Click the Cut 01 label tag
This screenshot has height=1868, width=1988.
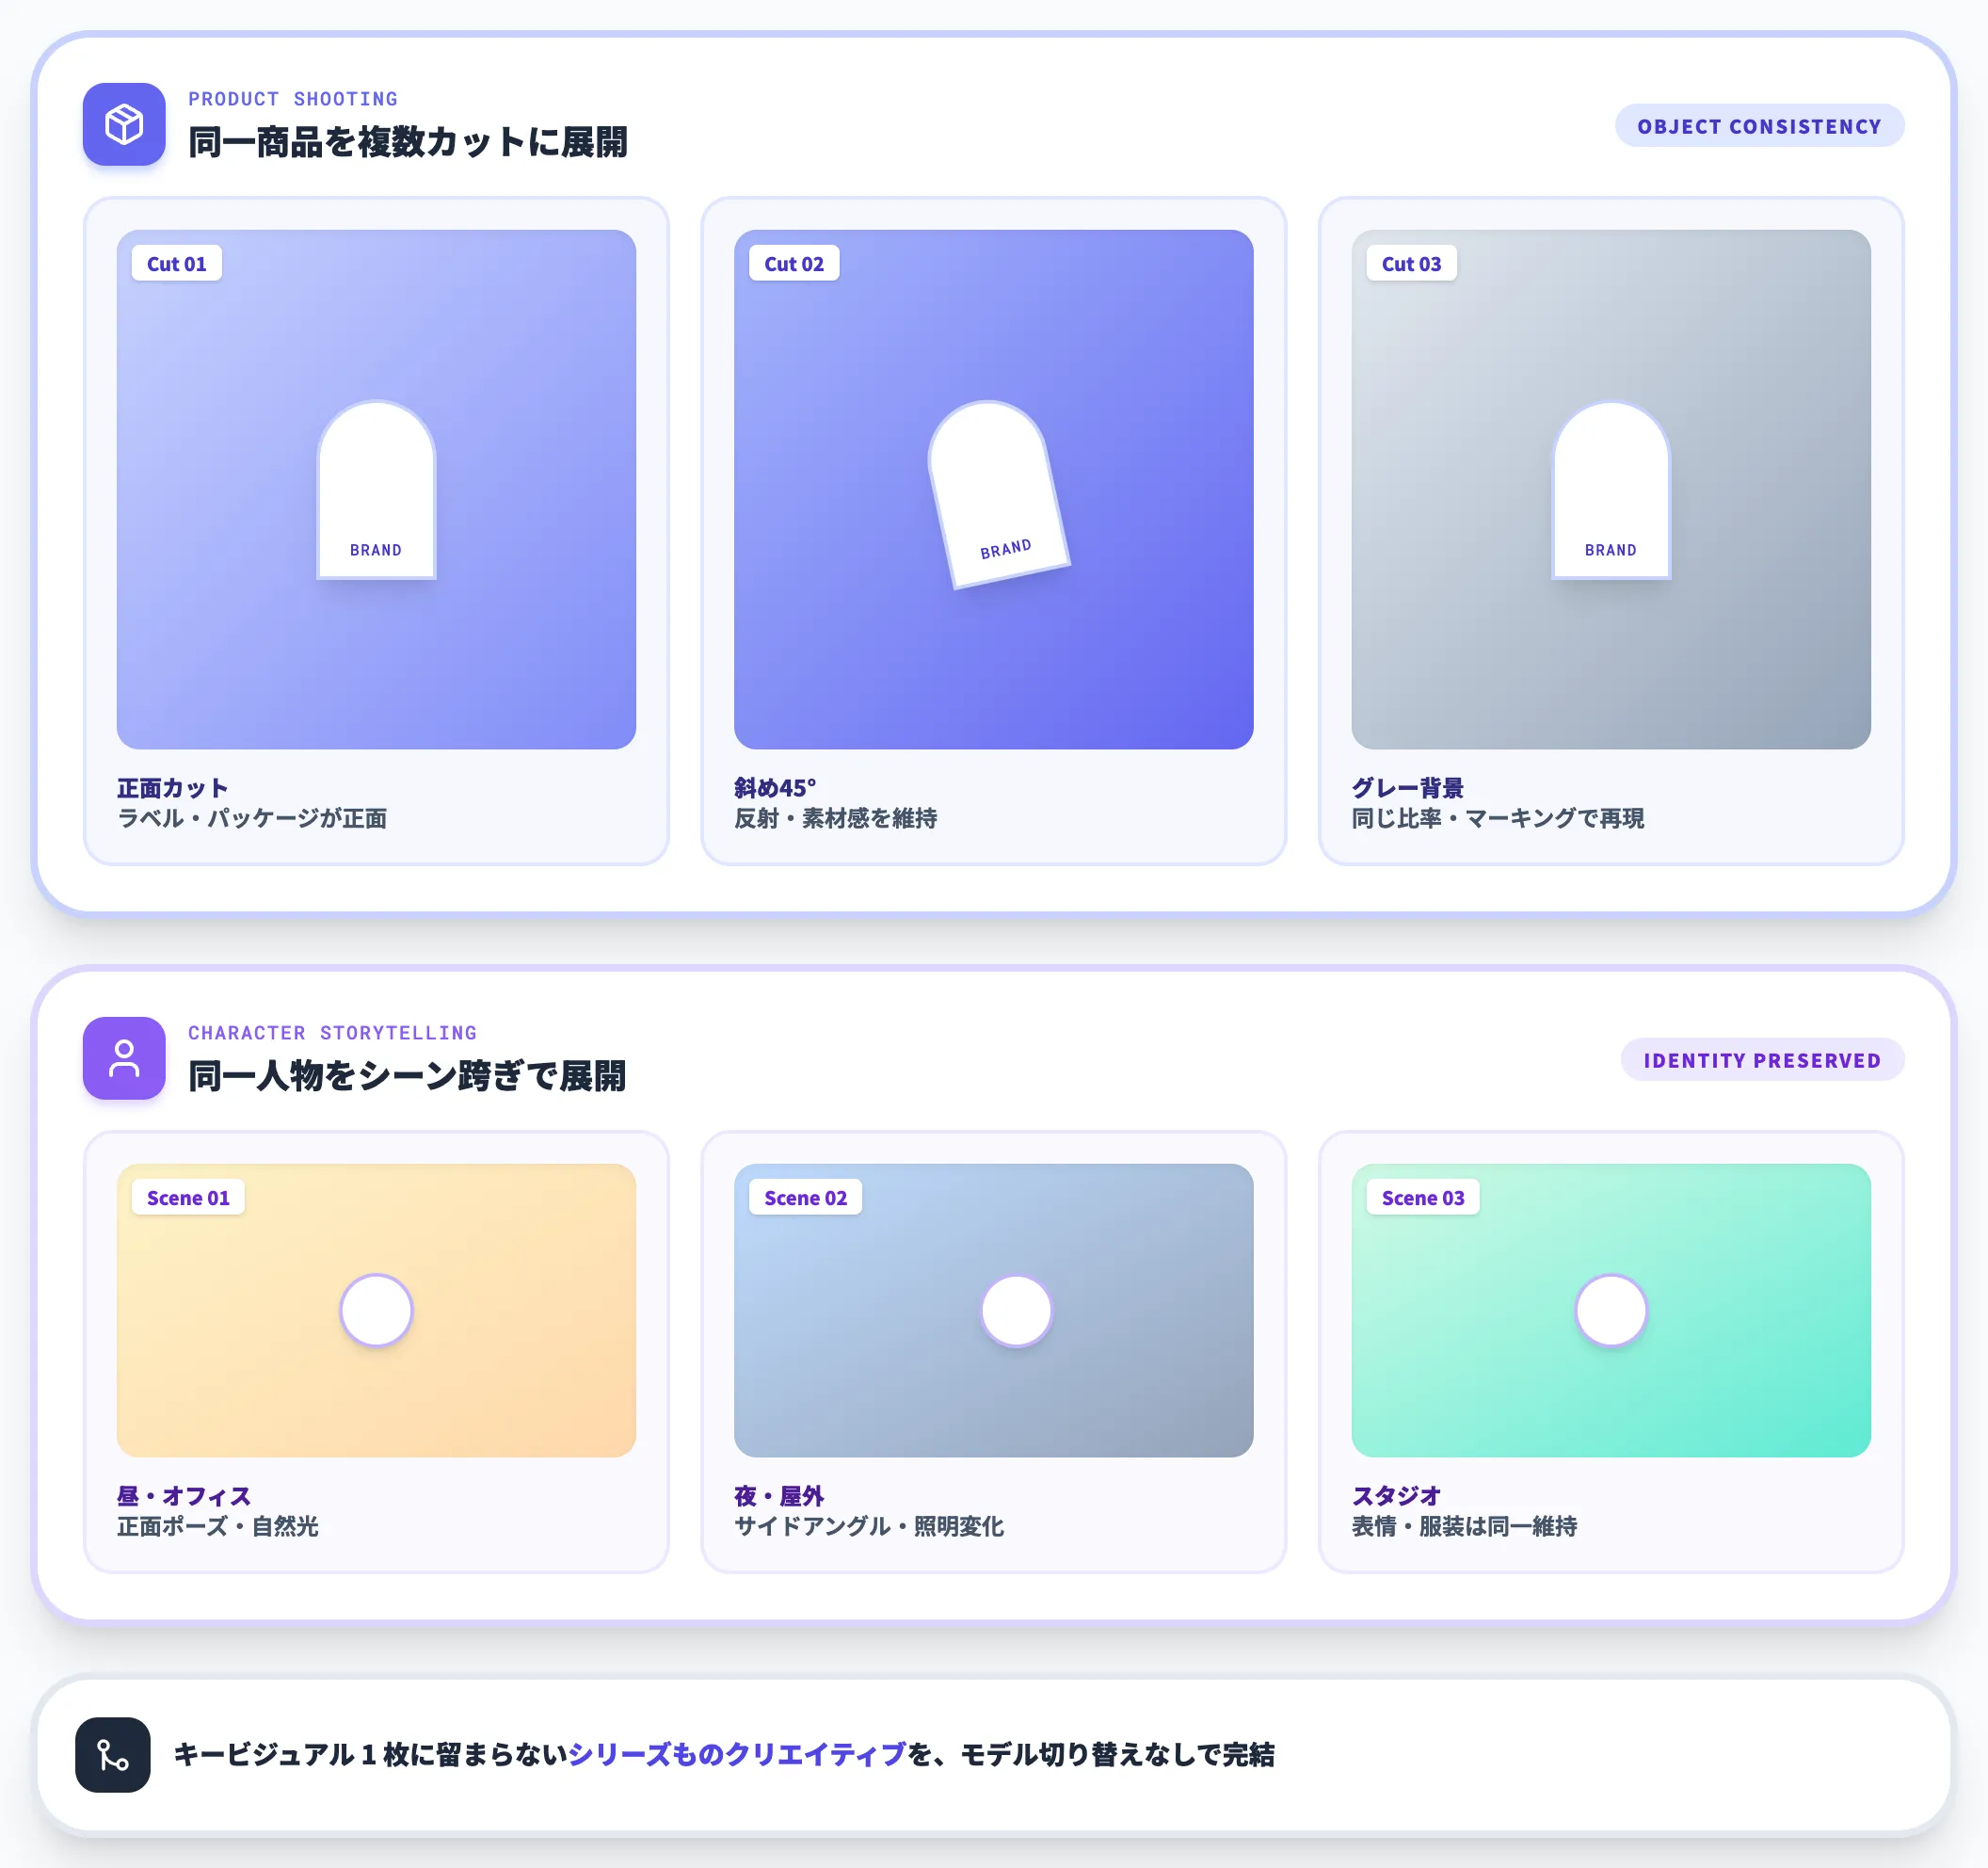[x=177, y=264]
